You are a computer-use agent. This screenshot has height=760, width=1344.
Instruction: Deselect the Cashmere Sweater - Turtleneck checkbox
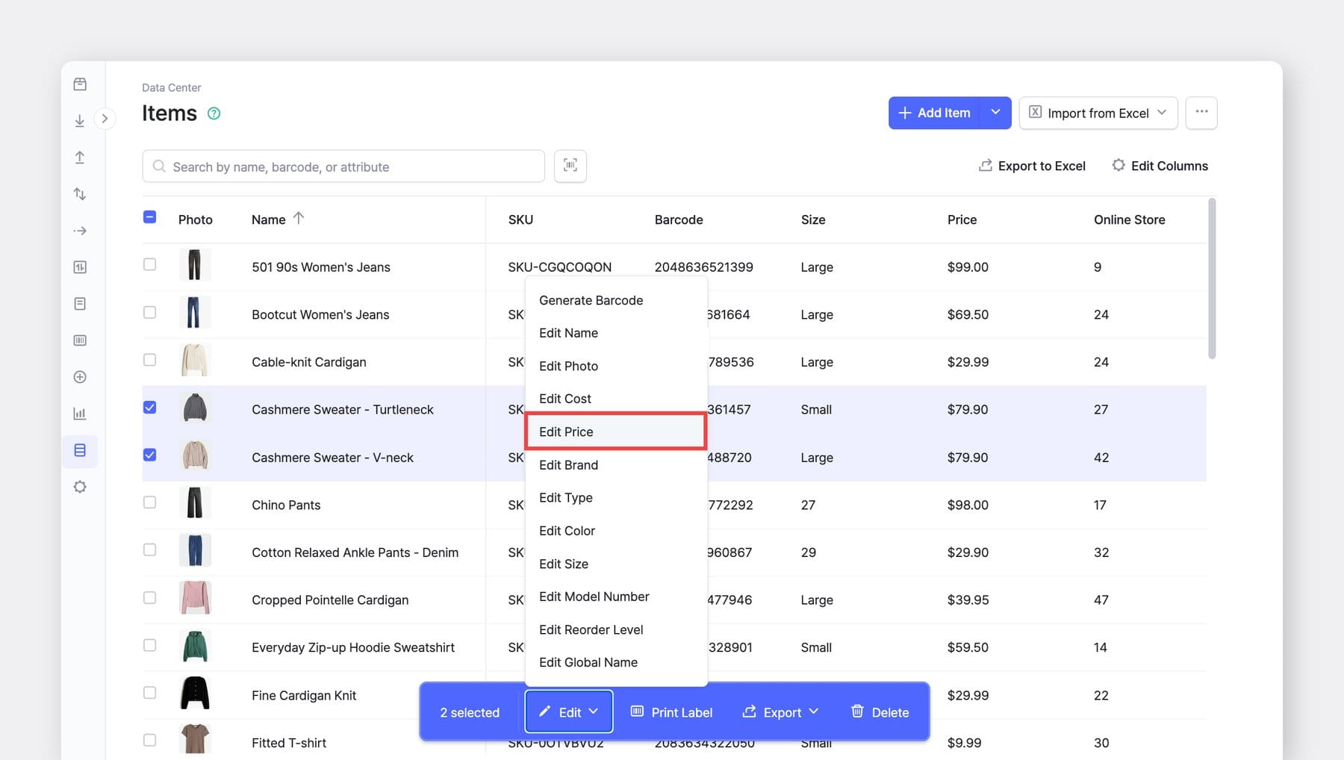pyautogui.click(x=150, y=407)
